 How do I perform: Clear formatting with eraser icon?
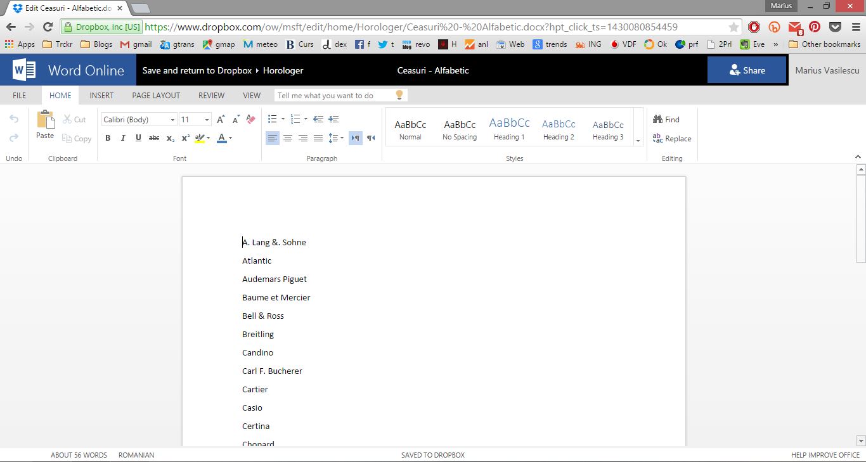250,119
